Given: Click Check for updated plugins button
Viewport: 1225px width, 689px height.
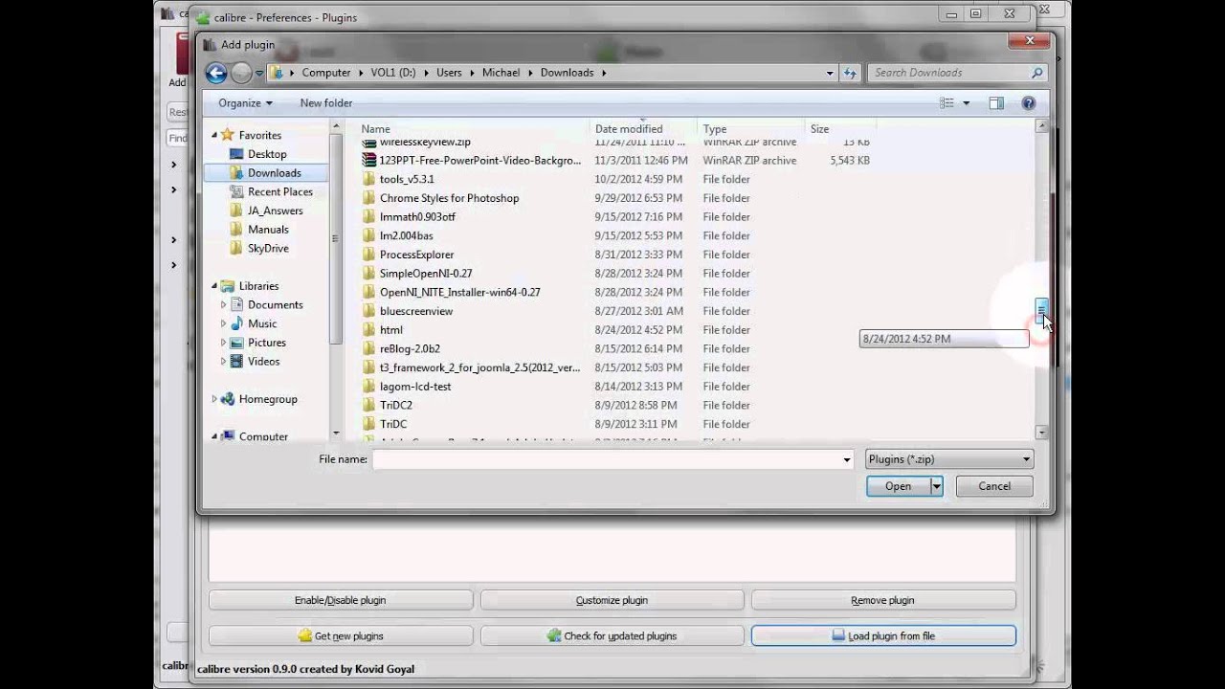Looking at the screenshot, I should point(612,635).
